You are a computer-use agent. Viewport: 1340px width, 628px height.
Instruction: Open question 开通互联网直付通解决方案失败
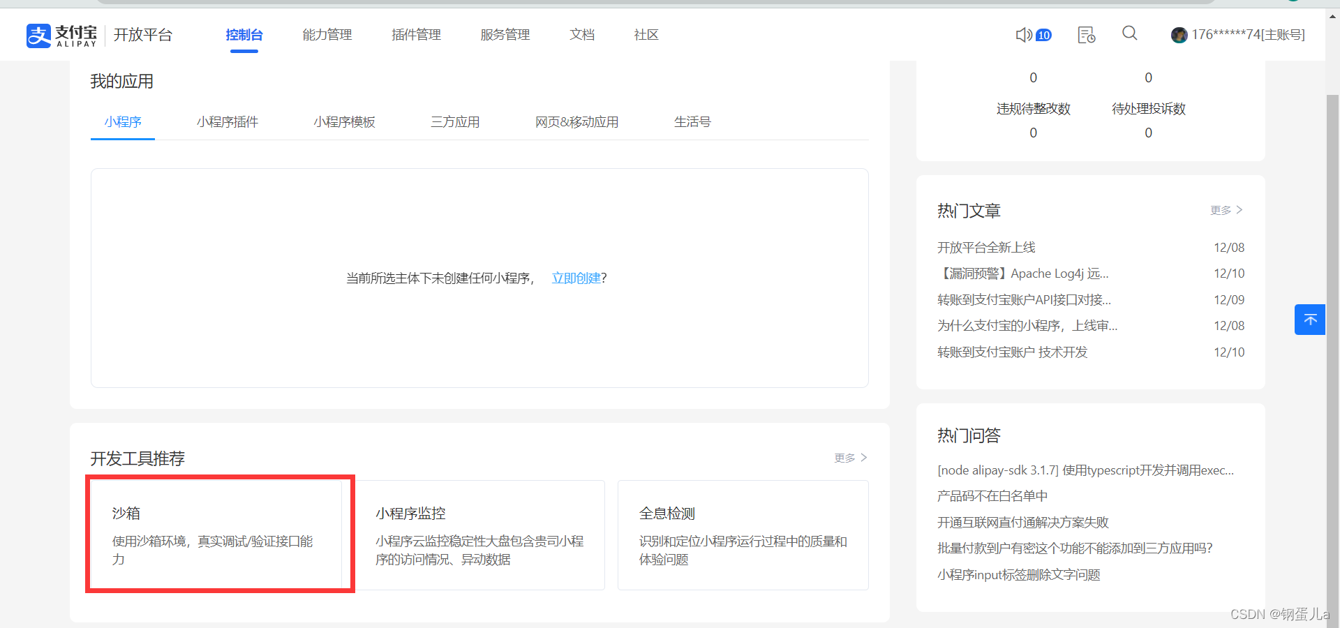click(x=1023, y=523)
